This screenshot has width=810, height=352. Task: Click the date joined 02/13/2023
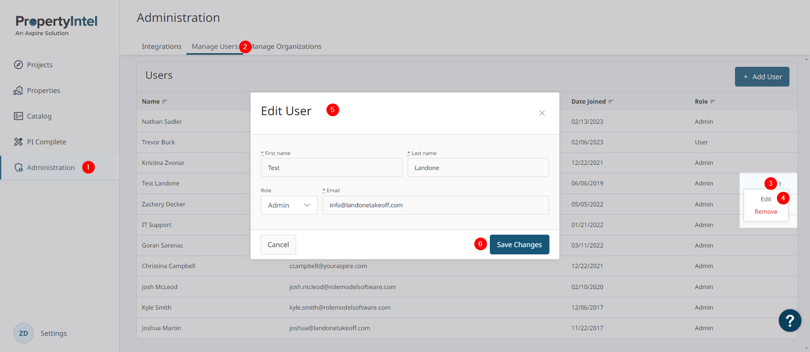pyautogui.click(x=587, y=122)
